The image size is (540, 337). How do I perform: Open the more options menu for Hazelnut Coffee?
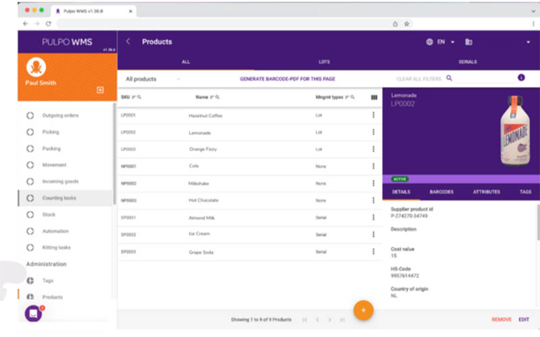point(373,115)
